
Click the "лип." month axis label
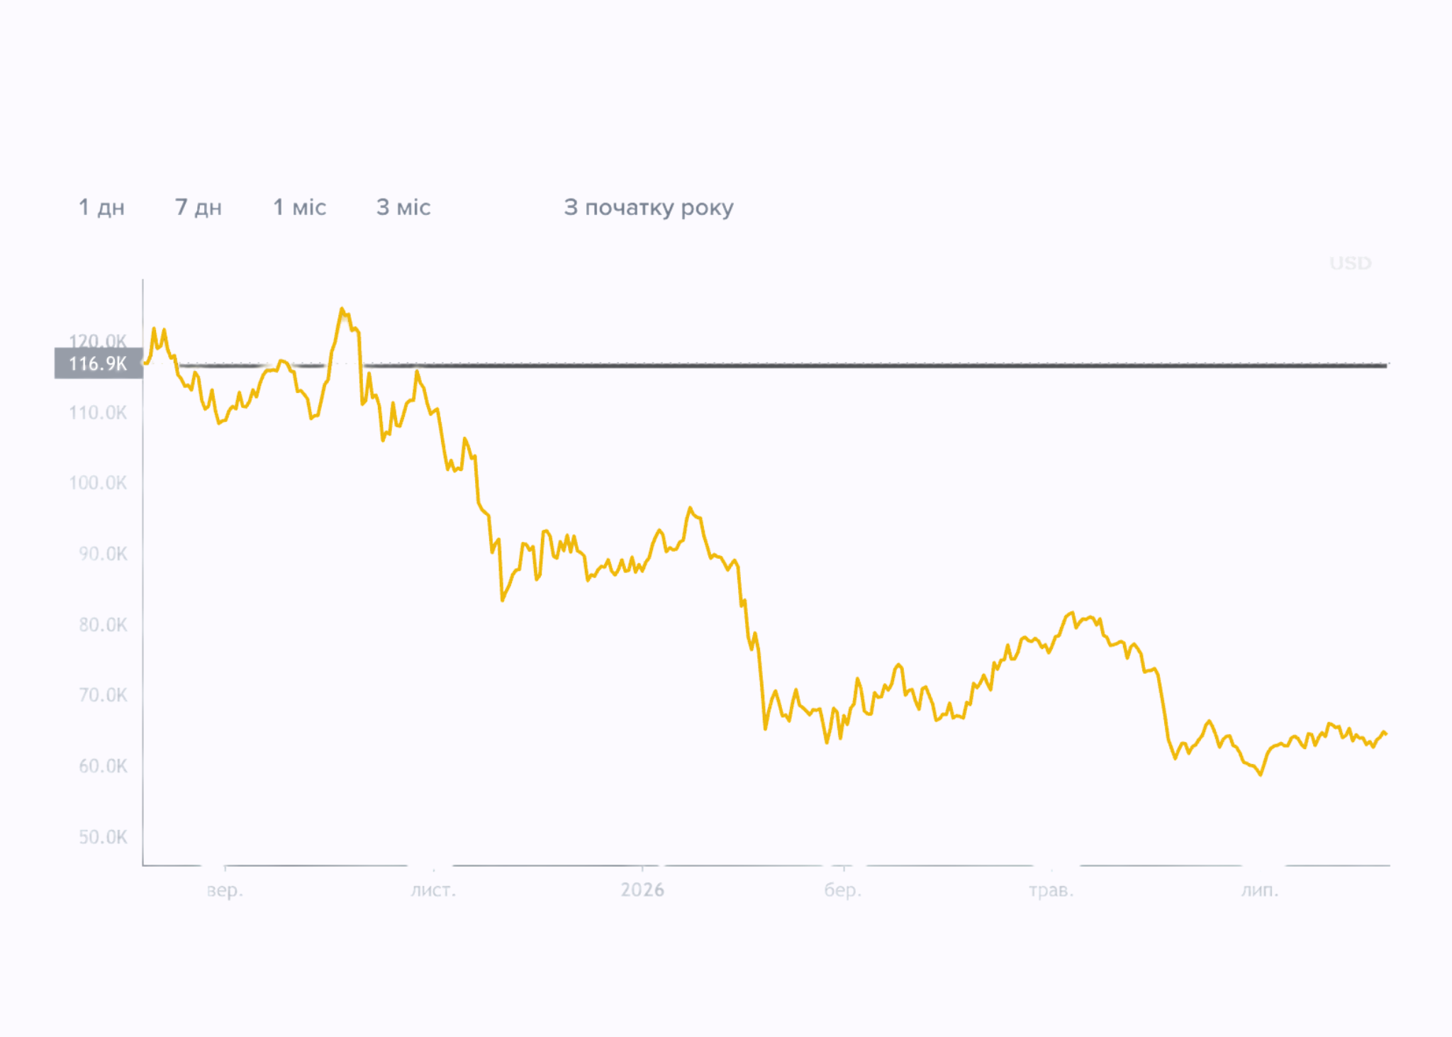point(1260,890)
